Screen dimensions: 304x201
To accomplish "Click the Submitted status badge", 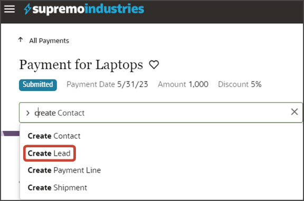I will [38, 85].
